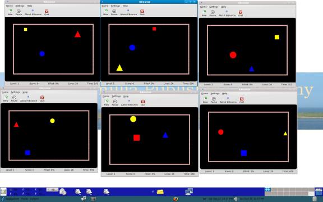This screenshot has width=323, height=202.
Task: Start a New game in window with red triangle and yellow square
Action: coord(10,12)
